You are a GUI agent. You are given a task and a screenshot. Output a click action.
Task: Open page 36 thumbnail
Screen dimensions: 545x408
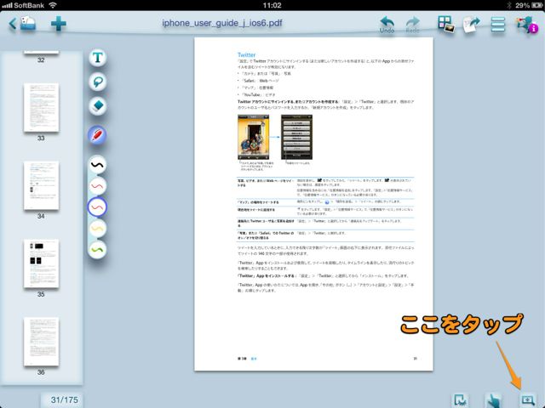coord(41,342)
